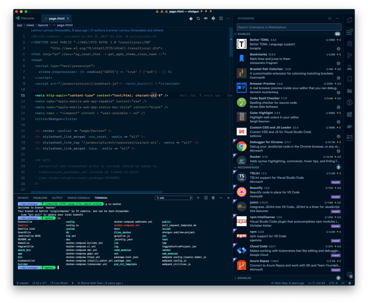Image resolution: width=368 pixels, height=303 pixels.
Task: Kill terminal with trash icon
Action: 213,198
